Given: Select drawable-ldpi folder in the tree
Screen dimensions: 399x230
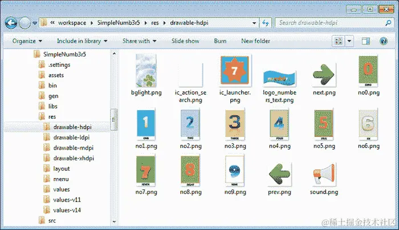Looking at the screenshot, I should coord(67,138).
